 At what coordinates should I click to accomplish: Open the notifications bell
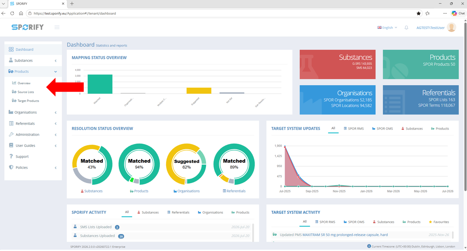[406, 28]
